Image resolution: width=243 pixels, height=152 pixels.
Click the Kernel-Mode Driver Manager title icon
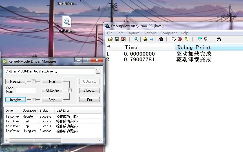pyautogui.click(x=5, y=61)
